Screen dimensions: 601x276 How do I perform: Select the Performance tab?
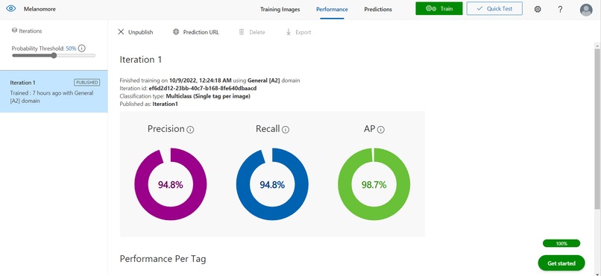[x=332, y=9]
